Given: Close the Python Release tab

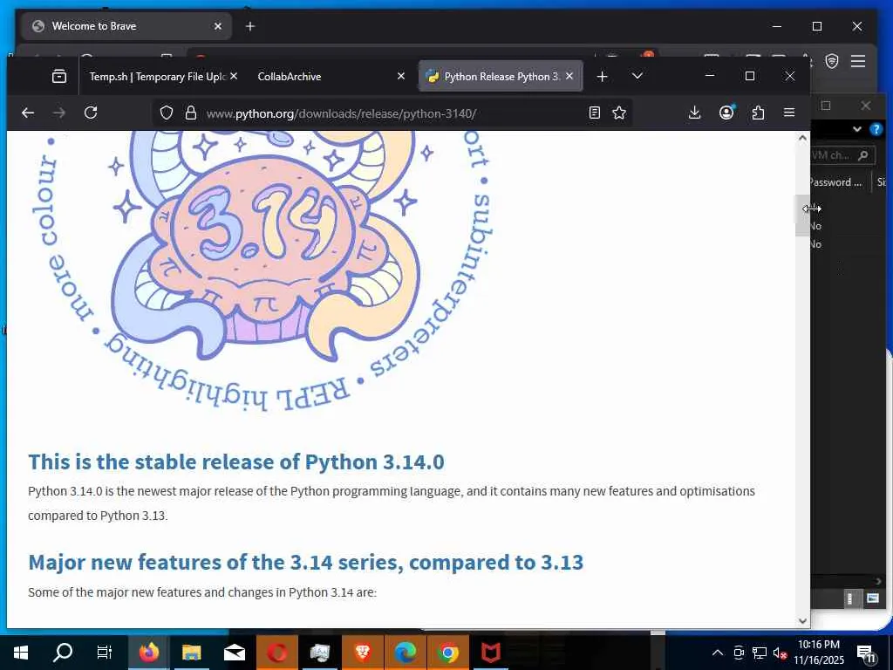Looking at the screenshot, I should point(569,77).
